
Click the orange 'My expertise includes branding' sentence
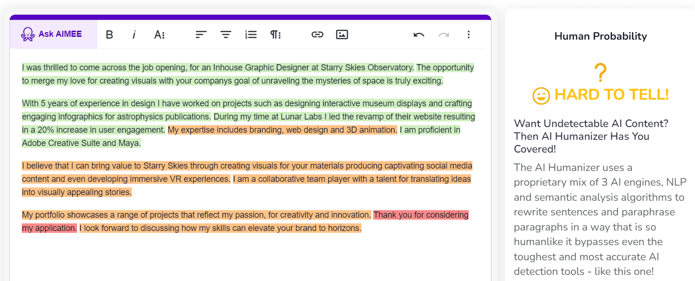pos(282,130)
